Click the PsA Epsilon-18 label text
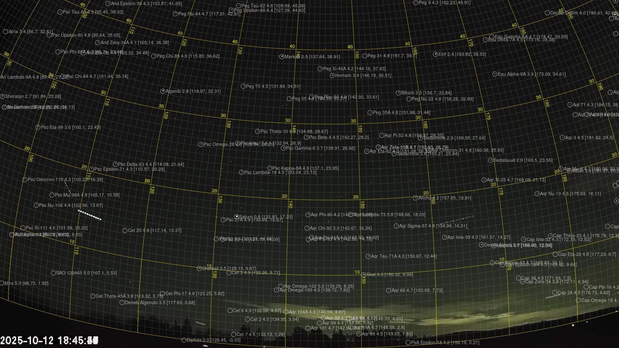 pos(445,343)
